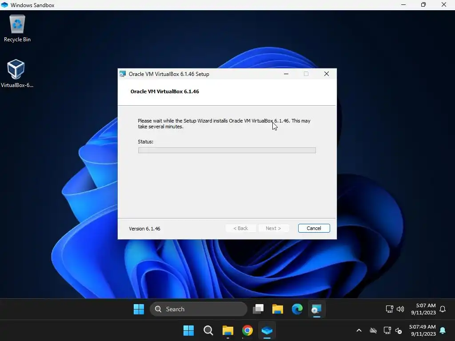Select the VirtualBox installer taskbar icon

(316, 309)
